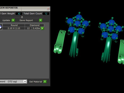This screenshot has height=93, width=124.
Task: Close the Gem Reporter panel
Action: point(48,9)
